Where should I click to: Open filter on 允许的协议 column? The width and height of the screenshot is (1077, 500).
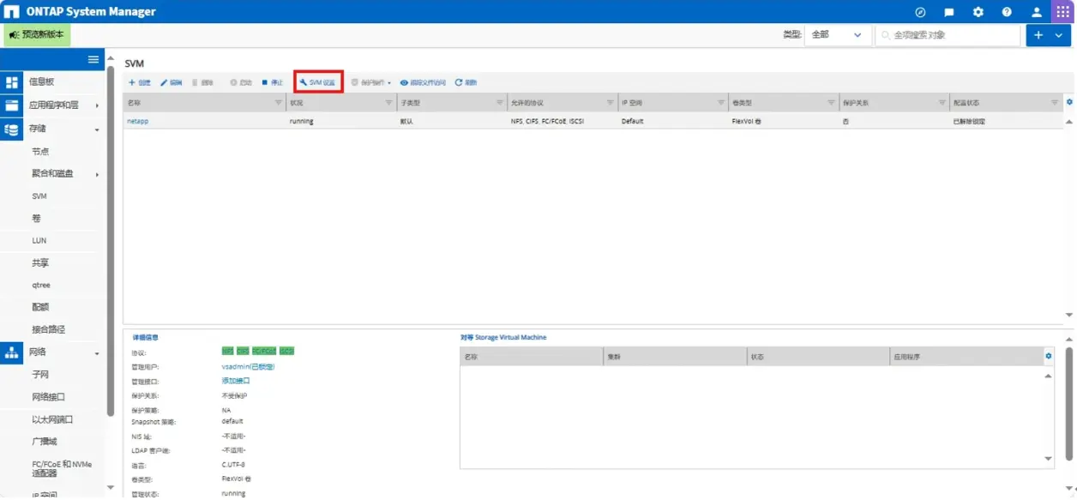(609, 102)
